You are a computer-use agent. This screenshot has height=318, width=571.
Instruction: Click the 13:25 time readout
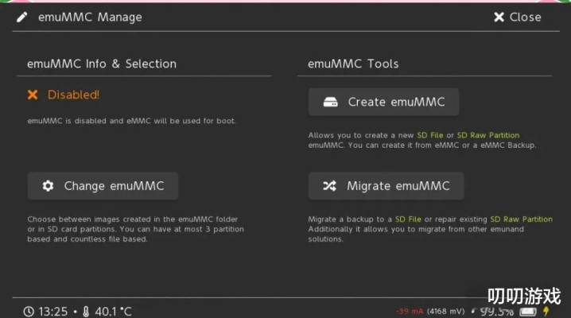click(x=53, y=312)
